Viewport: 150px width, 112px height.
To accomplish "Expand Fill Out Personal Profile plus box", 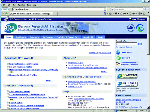I will pos(8,66).
